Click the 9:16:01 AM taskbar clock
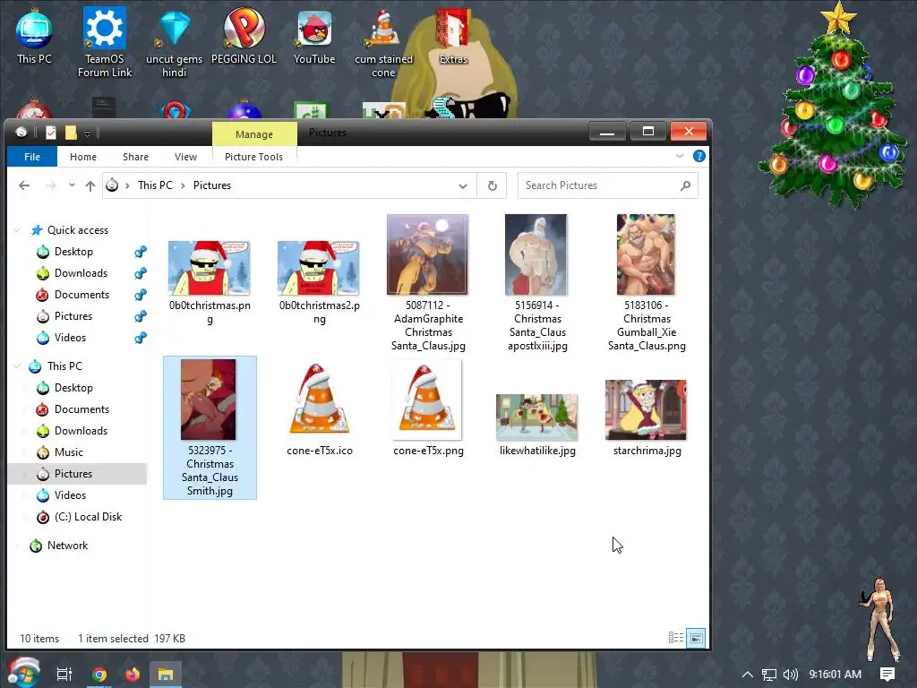Viewport: 917px width, 688px height. 836,675
